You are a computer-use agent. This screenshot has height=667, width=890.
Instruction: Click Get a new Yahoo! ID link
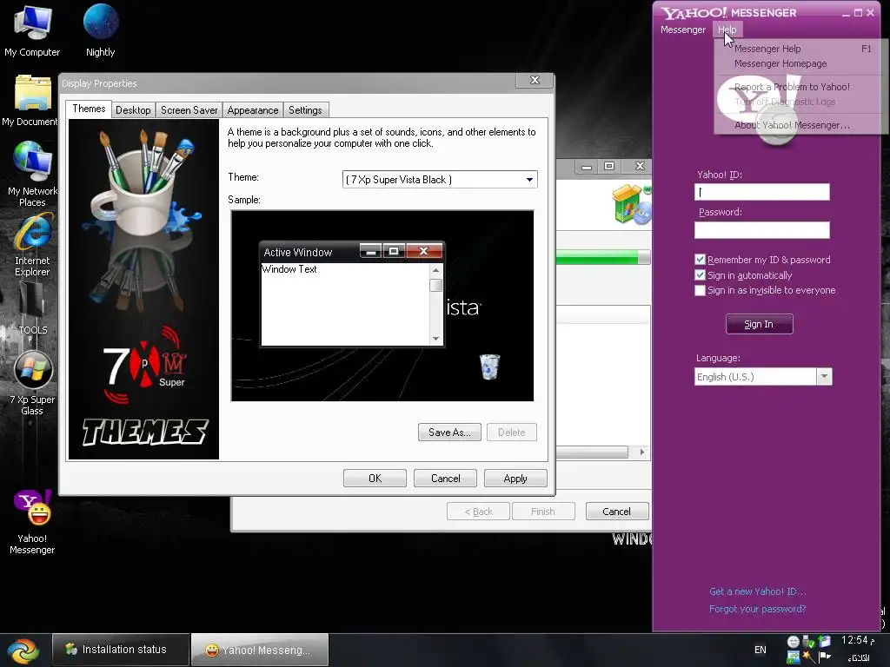757,591
